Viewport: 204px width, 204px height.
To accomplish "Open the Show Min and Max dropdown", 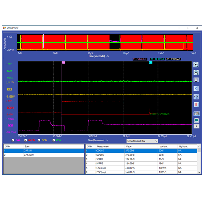I will [142, 141].
